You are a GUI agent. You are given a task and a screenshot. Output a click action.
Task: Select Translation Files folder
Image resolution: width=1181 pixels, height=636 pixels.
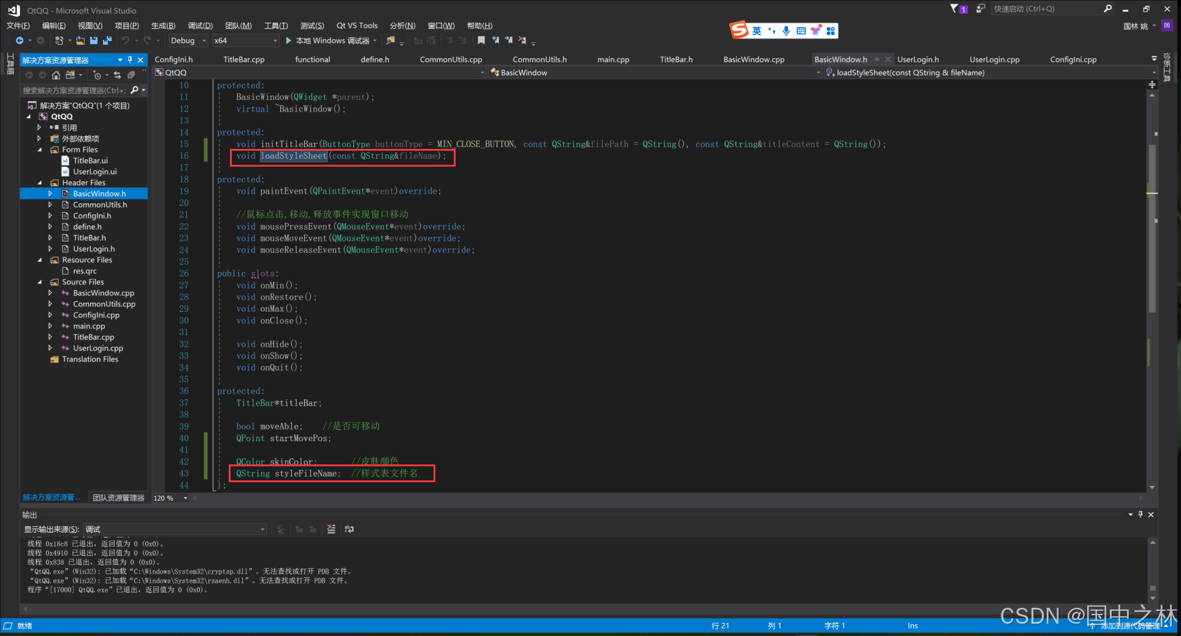90,359
